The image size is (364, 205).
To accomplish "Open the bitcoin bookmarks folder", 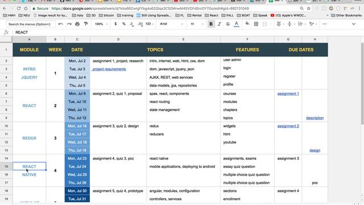I will coord(106,15).
